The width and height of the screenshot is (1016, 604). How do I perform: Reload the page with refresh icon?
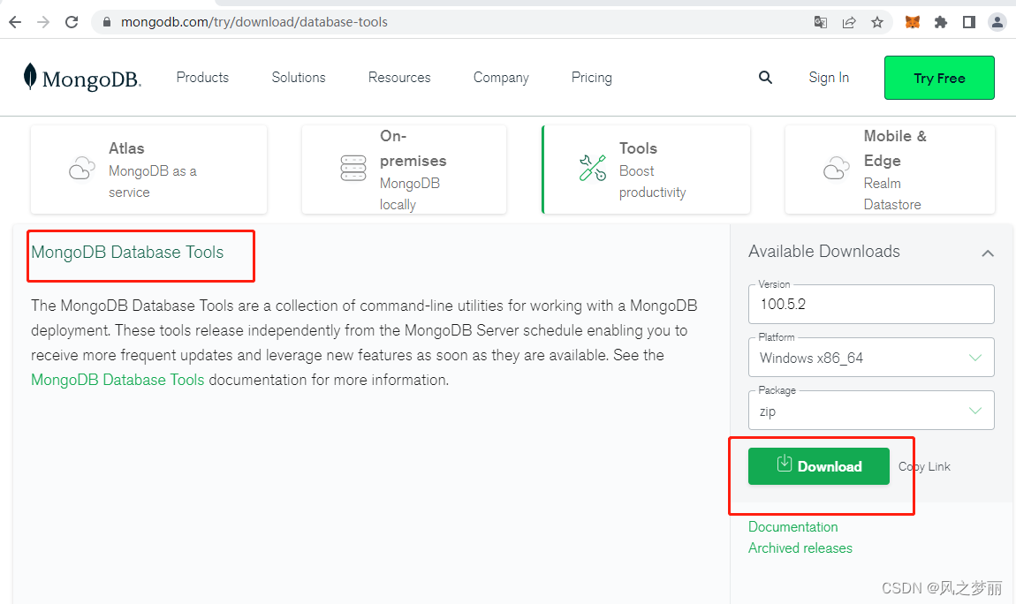click(72, 22)
